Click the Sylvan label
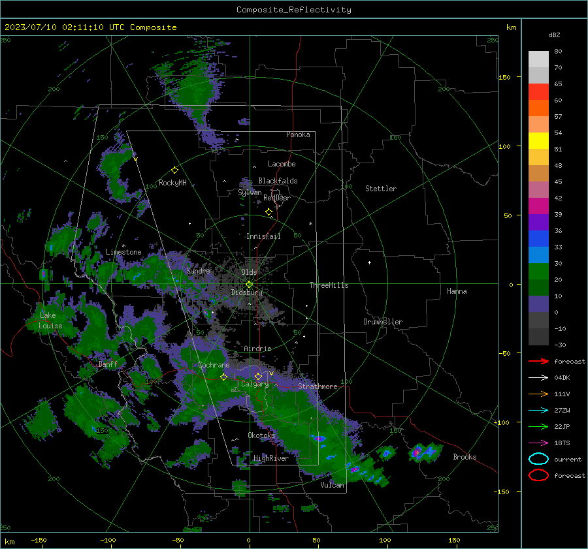 (250, 193)
